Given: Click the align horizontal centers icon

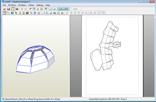Looking at the screenshot, I should [x=71, y=13].
